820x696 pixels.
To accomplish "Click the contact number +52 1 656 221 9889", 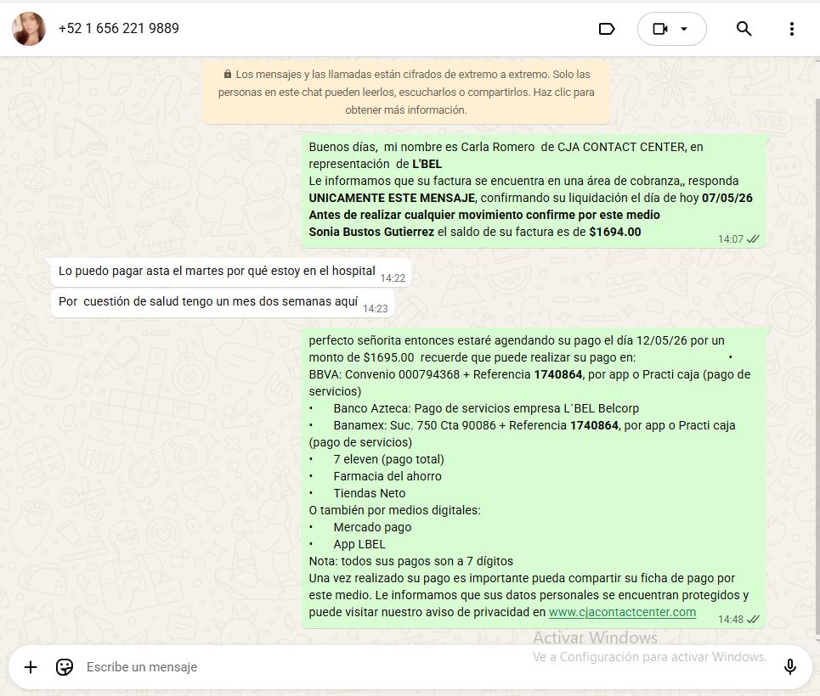I will coord(119,28).
